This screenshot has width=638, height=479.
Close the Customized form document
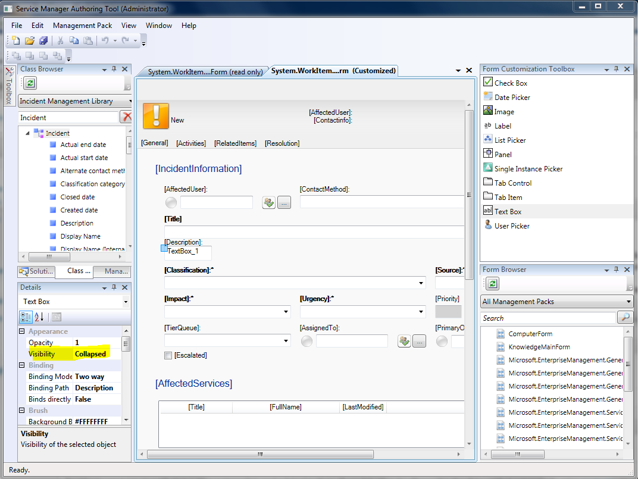[469, 70]
